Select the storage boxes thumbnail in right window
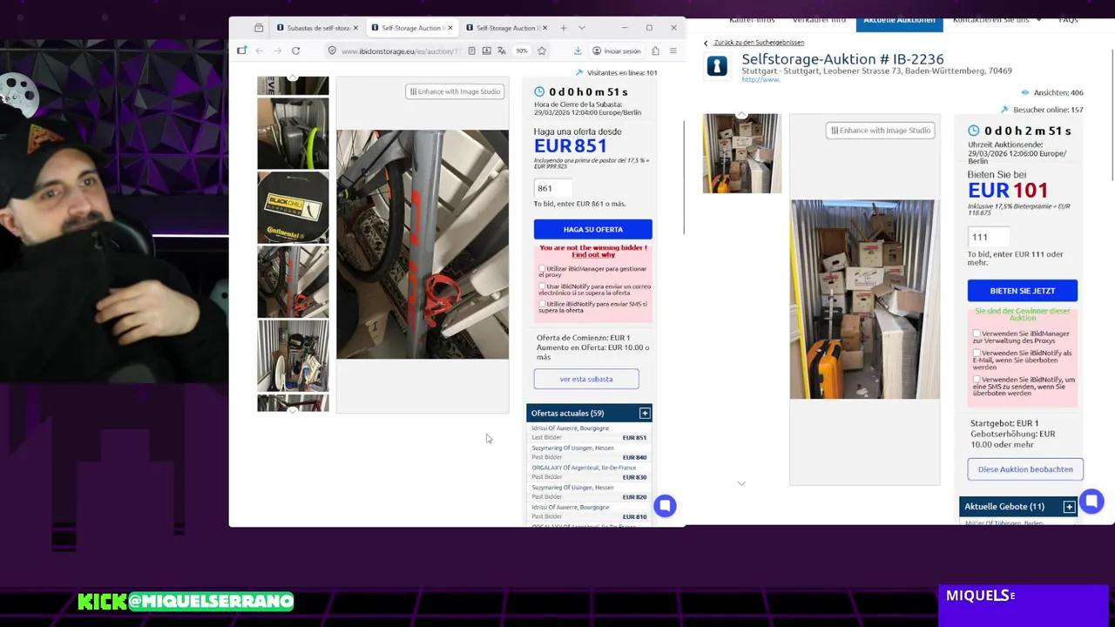1115x627 pixels. 742,153
